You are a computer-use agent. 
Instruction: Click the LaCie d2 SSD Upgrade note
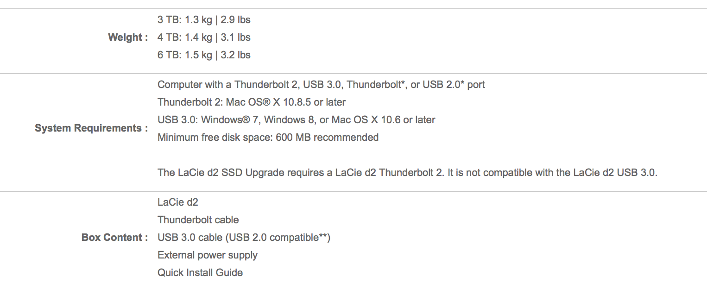[408, 173]
